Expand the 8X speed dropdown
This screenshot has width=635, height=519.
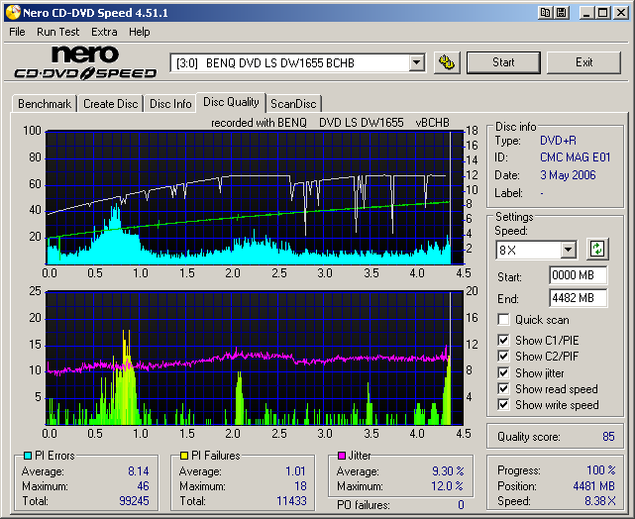[569, 250]
